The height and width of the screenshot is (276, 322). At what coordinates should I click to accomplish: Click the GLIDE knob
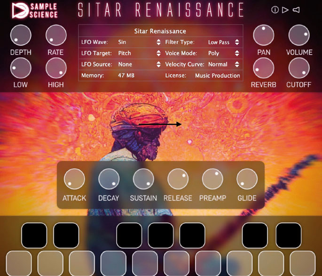(247, 179)
